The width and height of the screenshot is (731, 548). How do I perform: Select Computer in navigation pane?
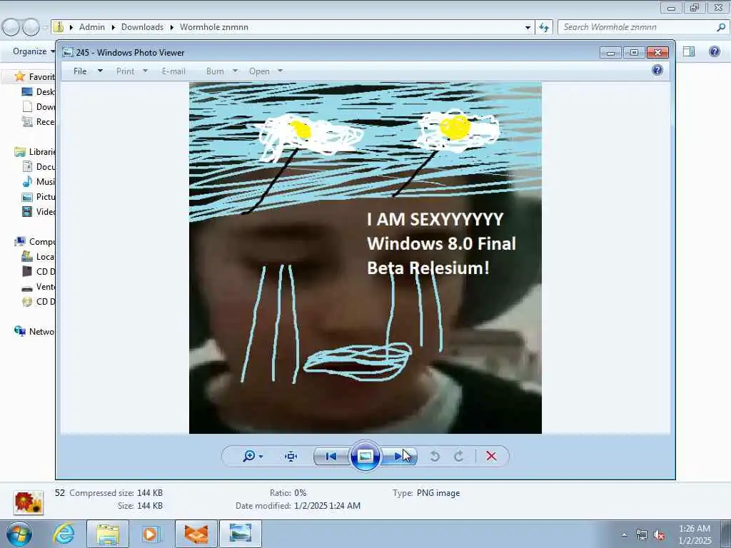35,241
